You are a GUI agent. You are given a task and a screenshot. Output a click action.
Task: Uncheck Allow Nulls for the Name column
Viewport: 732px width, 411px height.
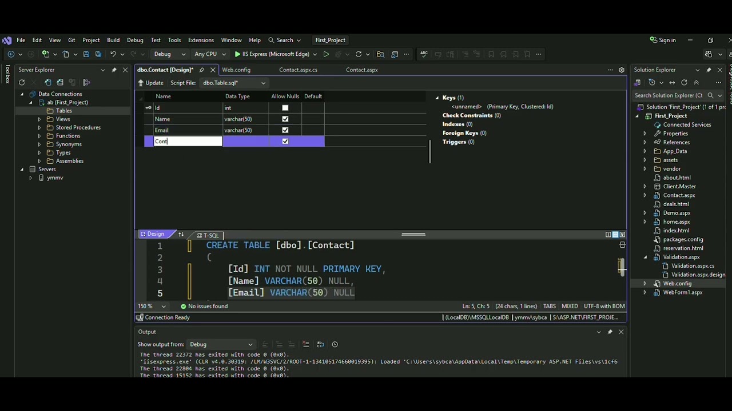click(285, 119)
